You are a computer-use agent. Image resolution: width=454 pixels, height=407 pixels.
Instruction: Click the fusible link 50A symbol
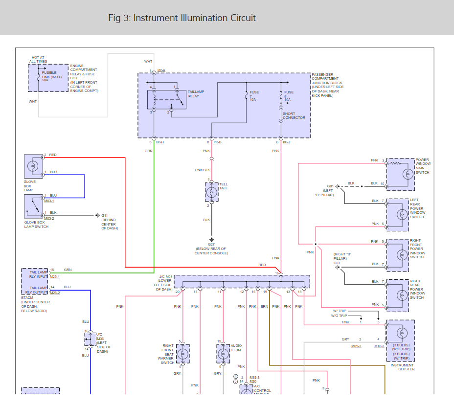pos(39,76)
